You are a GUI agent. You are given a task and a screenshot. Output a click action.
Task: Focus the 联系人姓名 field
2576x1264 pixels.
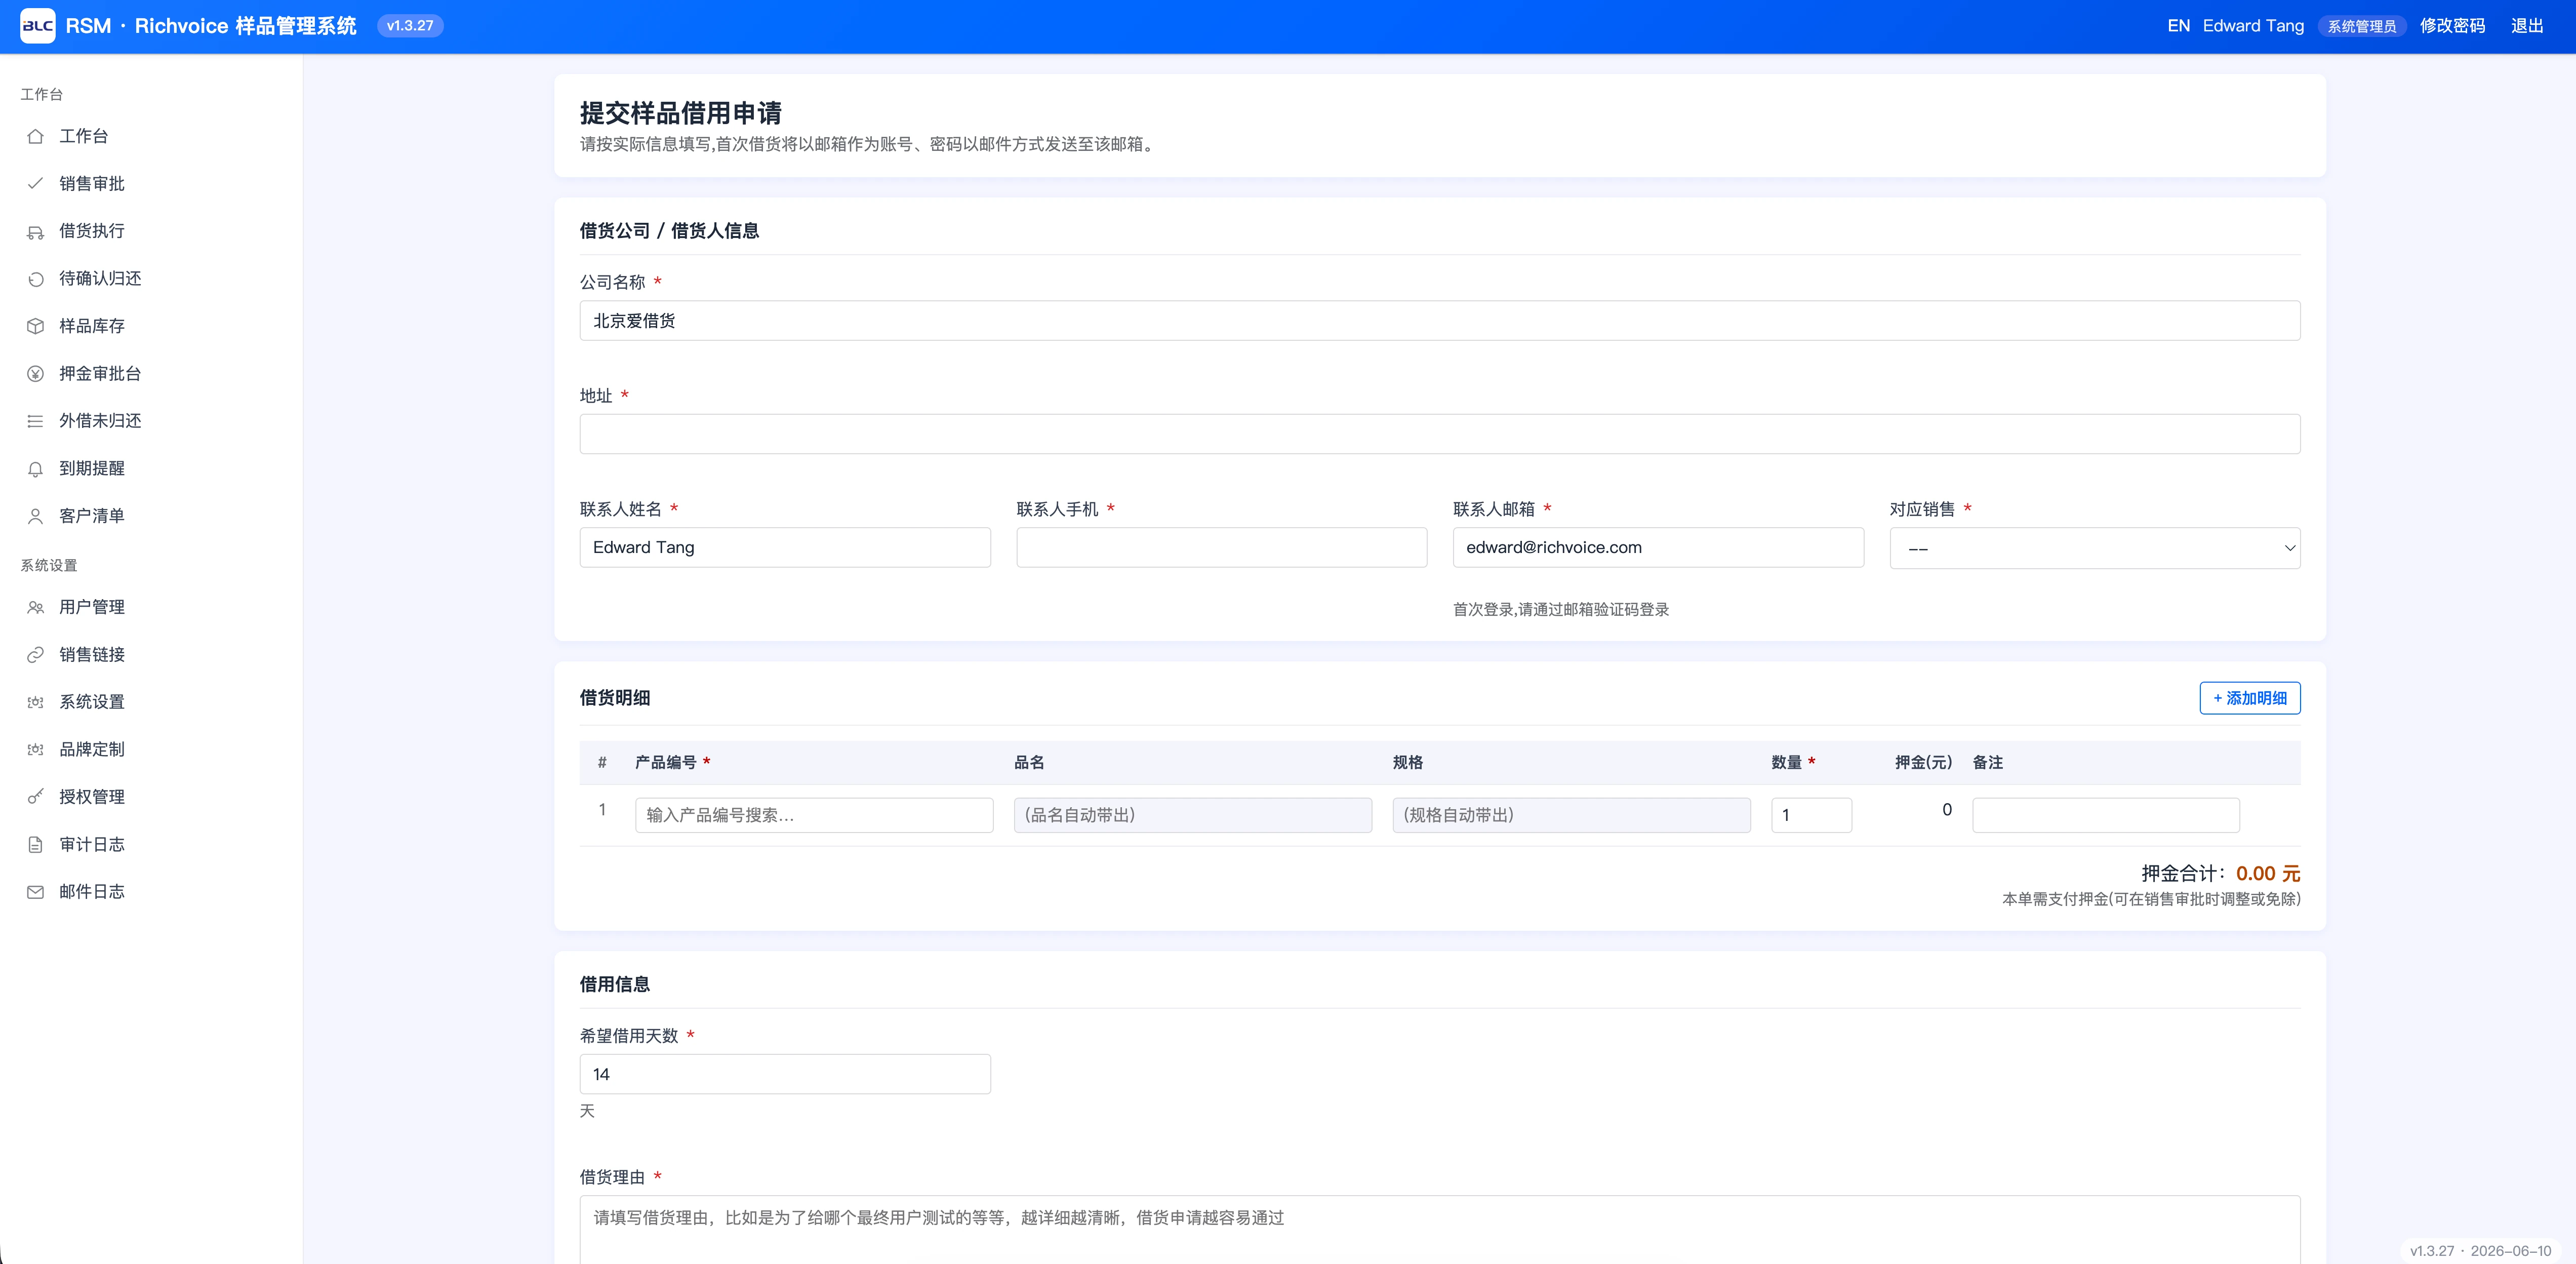click(785, 548)
